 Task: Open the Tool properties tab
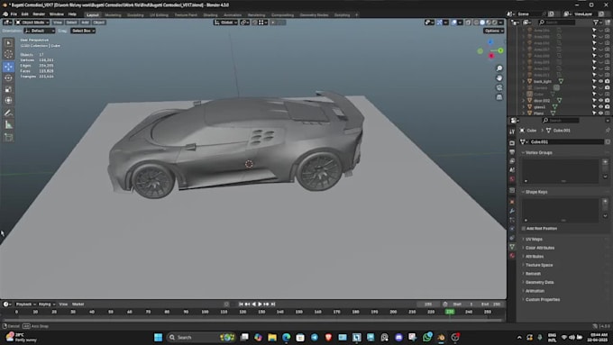(x=512, y=132)
